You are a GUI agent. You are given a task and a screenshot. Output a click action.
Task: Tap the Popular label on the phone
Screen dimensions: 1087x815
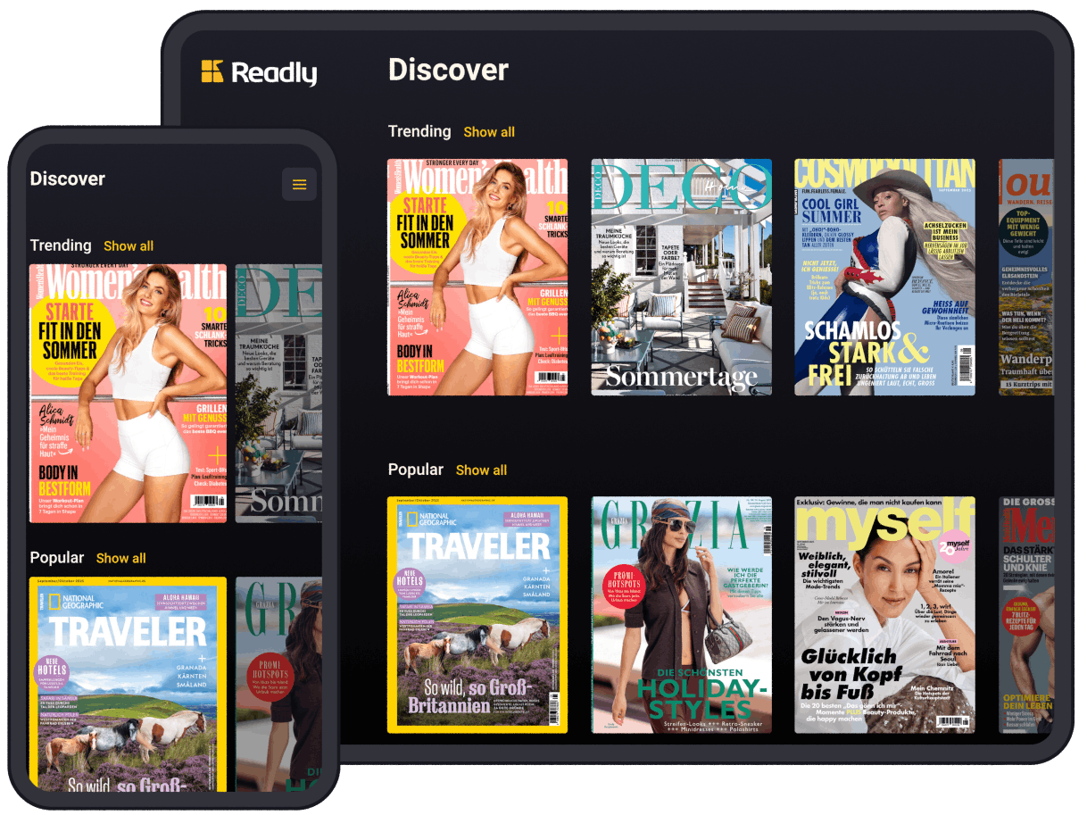click(57, 558)
